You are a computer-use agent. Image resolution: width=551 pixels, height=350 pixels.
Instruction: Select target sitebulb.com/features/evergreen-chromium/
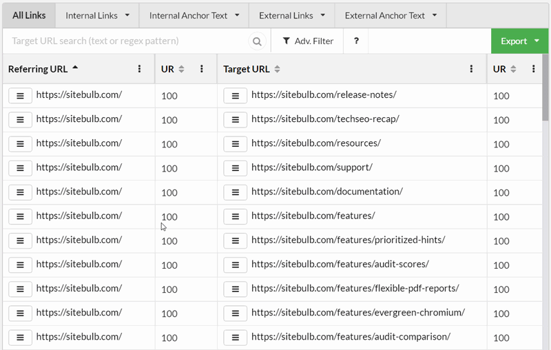pos(358,313)
